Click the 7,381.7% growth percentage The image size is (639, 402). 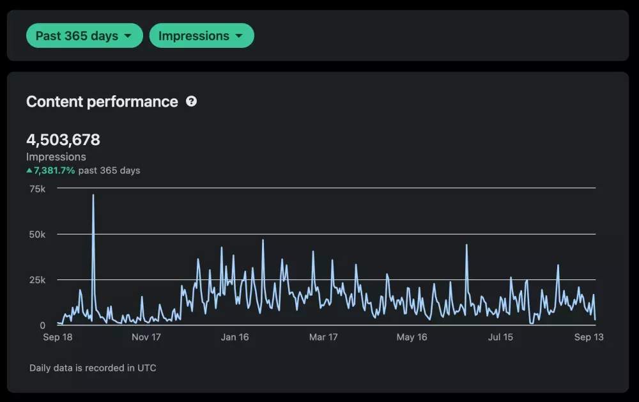(54, 171)
